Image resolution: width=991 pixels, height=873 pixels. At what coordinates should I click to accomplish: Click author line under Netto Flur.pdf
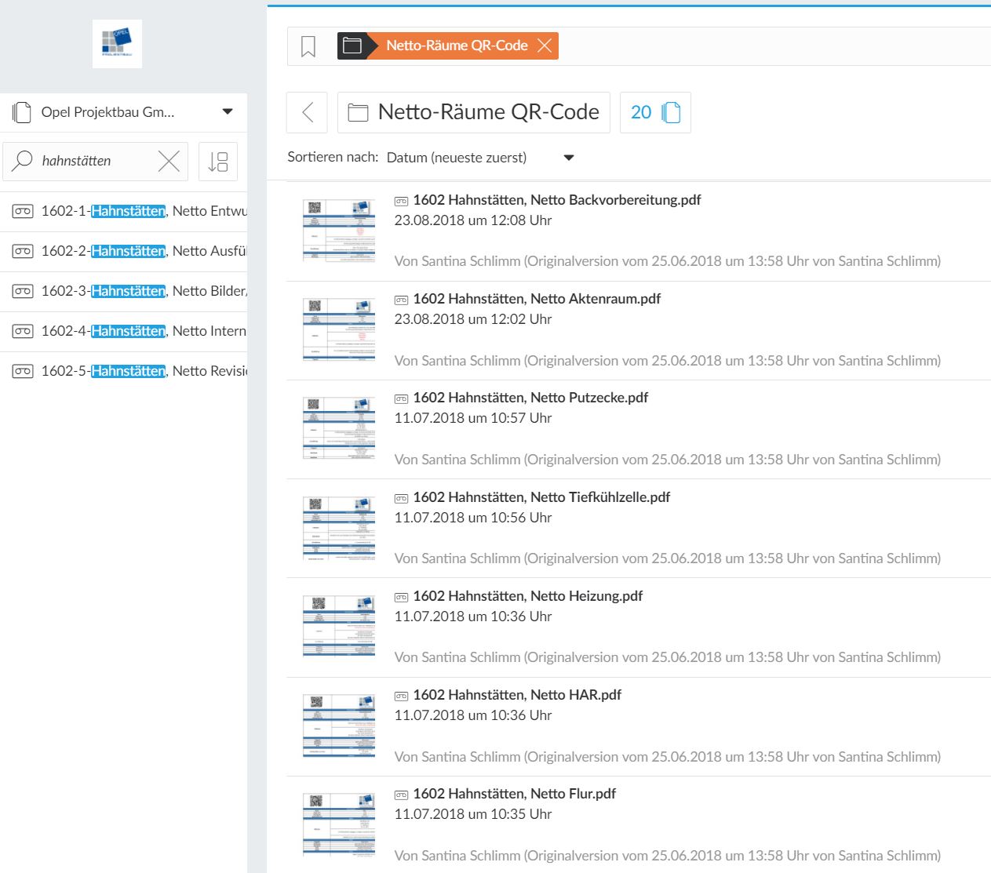(668, 856)
